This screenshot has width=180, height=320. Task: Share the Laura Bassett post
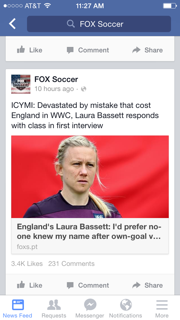(147, 285)
